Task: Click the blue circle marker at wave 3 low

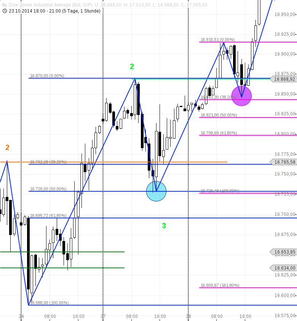Action: tap(156, 191)
